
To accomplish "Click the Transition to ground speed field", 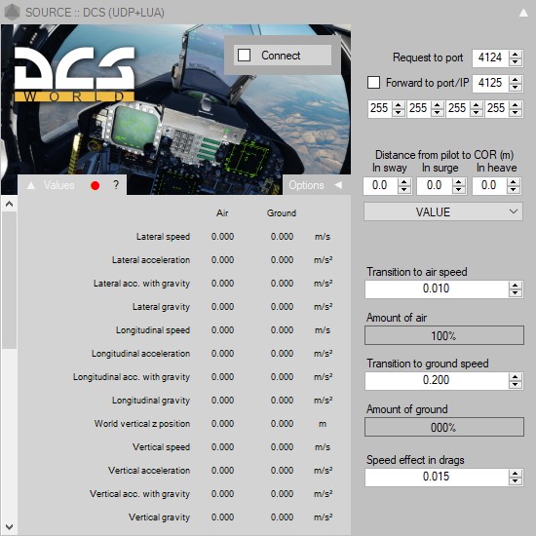I will 437,381.
